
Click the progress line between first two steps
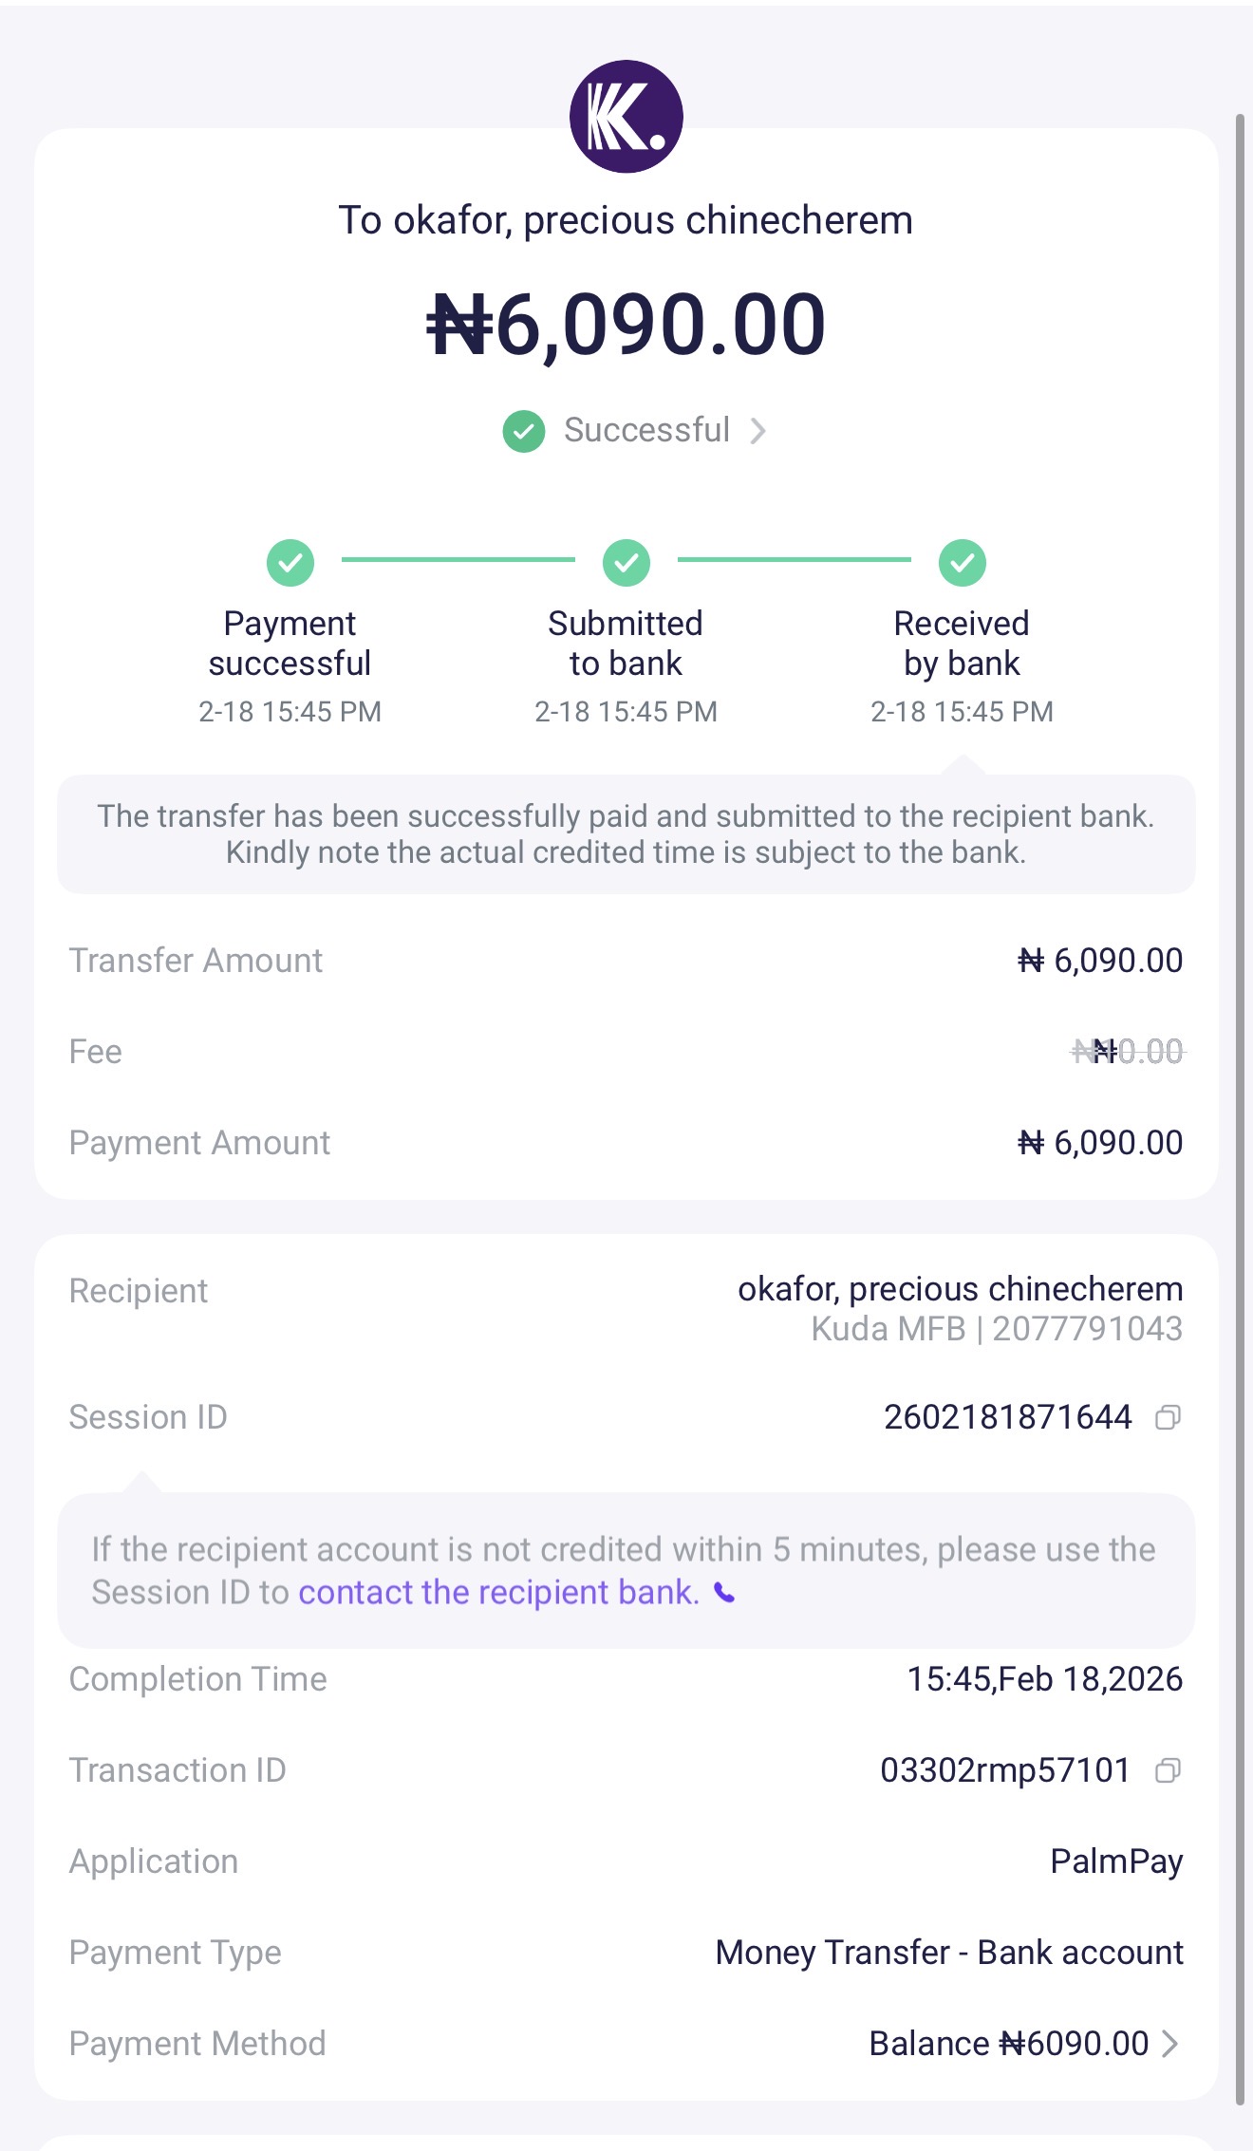(458, 560)
